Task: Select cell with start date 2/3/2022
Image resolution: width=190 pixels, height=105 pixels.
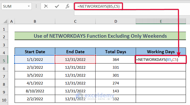Action: pyautogui.click(x=35, y=67)
